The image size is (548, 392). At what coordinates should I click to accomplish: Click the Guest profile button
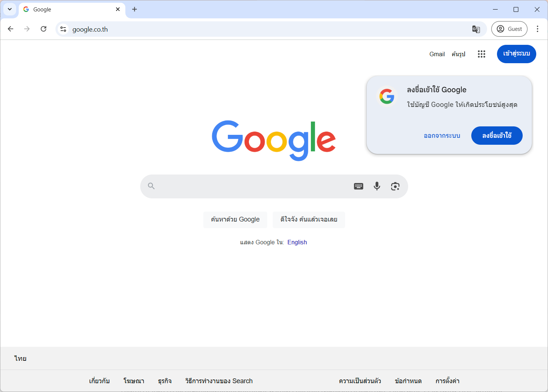tap(509, 29)
